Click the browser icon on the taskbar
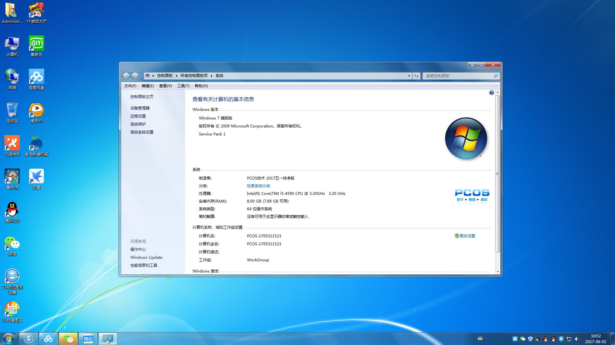The width and height of the screenshot is (615, 345). click(x=29, y=339)
